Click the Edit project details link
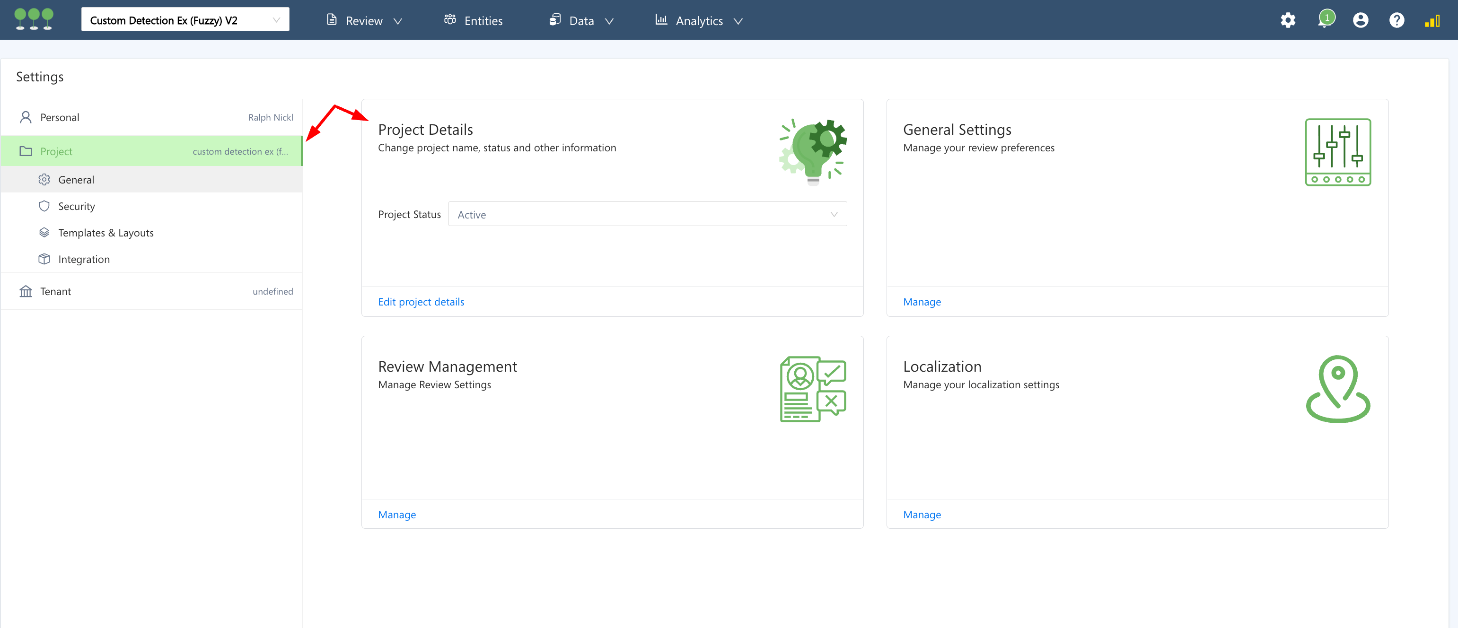The width and height of the screenshot is (1458, 628). (421, 302)
